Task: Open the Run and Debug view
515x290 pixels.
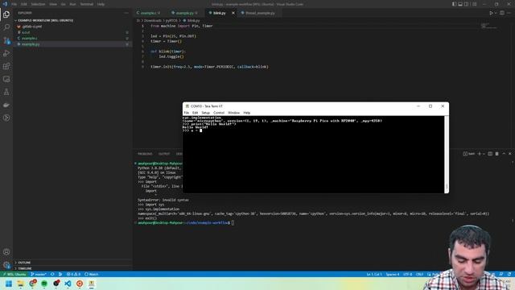Action: coord(6,53)
